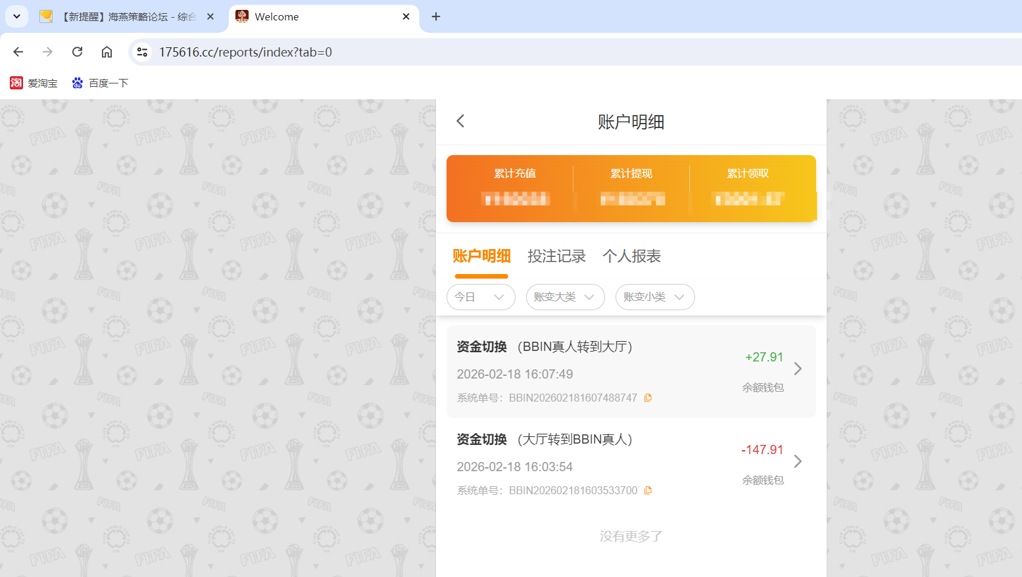Open a new browser tab with the plus button
This screenshot has width=1022, height=577.
tap(435, 16)
